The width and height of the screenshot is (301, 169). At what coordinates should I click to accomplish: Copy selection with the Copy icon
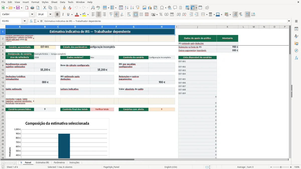point(50,8)
